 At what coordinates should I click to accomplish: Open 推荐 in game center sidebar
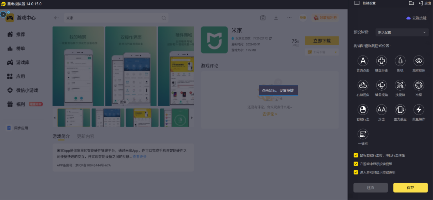click(x=16, y=34)
